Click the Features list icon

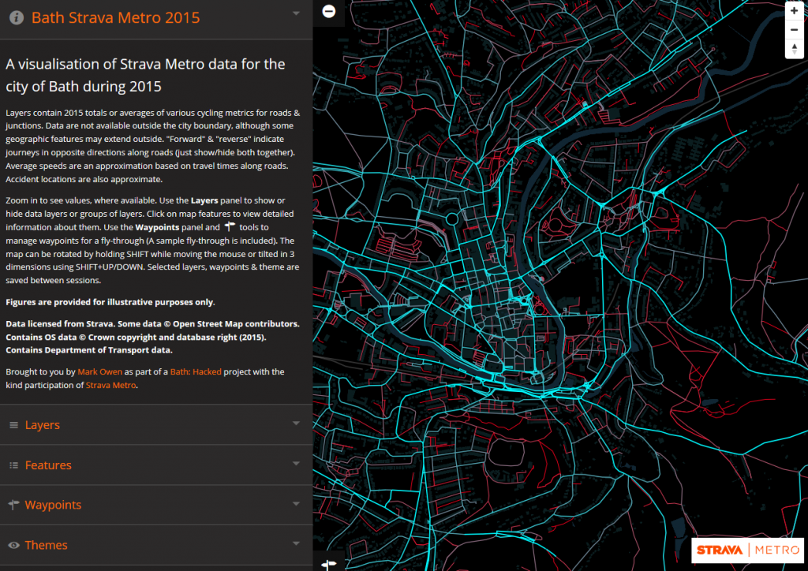[x=13, y=465]
